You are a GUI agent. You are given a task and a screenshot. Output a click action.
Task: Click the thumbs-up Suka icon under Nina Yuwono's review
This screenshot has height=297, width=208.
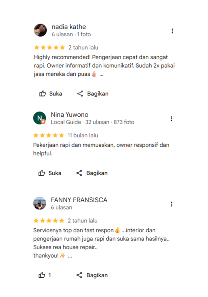point(42,173)
